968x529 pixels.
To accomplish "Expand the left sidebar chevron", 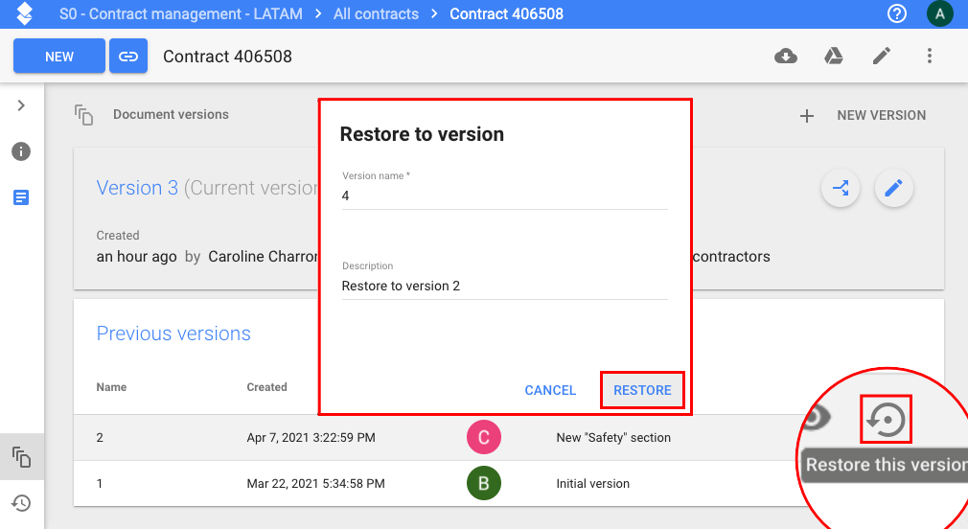I will click(21, 105).
